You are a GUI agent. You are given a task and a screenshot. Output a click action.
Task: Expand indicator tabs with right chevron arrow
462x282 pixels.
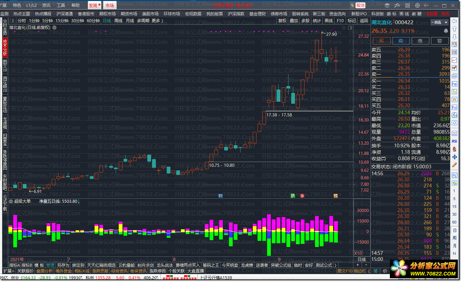point(335,265)
